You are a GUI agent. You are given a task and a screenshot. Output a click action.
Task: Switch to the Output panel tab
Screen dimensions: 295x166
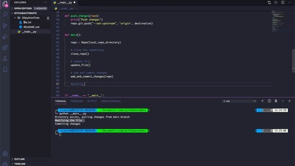click(92, 101)
